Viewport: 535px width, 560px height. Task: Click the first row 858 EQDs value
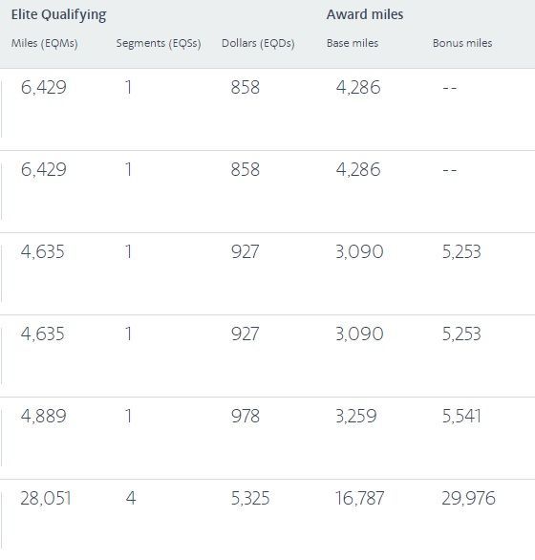point(245,88)
